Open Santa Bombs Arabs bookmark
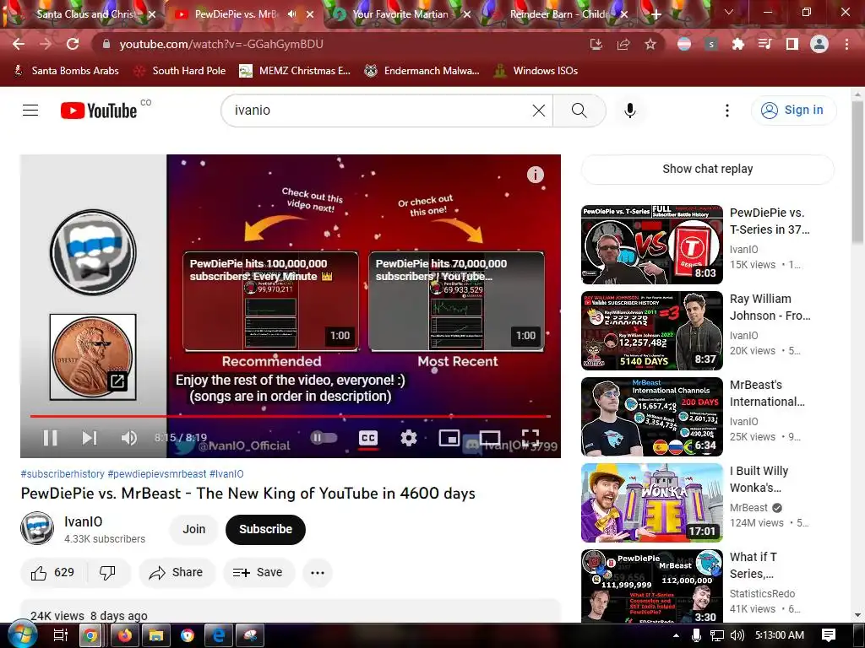This screenshot has width=865, height=648. point(66,71)
